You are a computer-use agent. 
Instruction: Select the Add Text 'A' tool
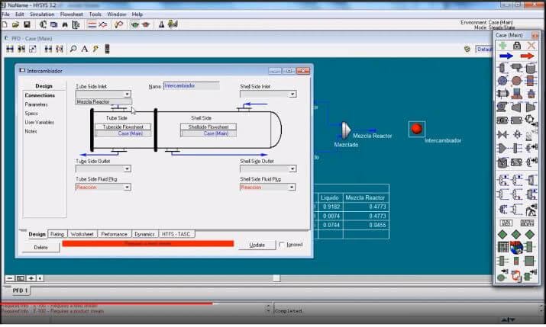[x=84, y=49]
